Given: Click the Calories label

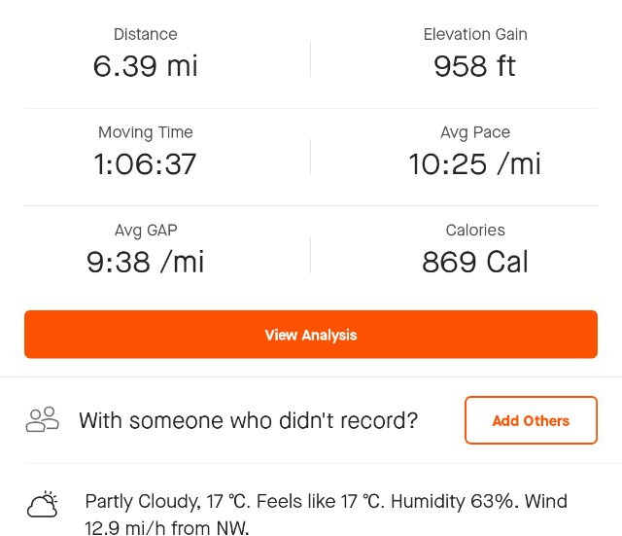Looking at the screenshot, I should coord(475,231).
